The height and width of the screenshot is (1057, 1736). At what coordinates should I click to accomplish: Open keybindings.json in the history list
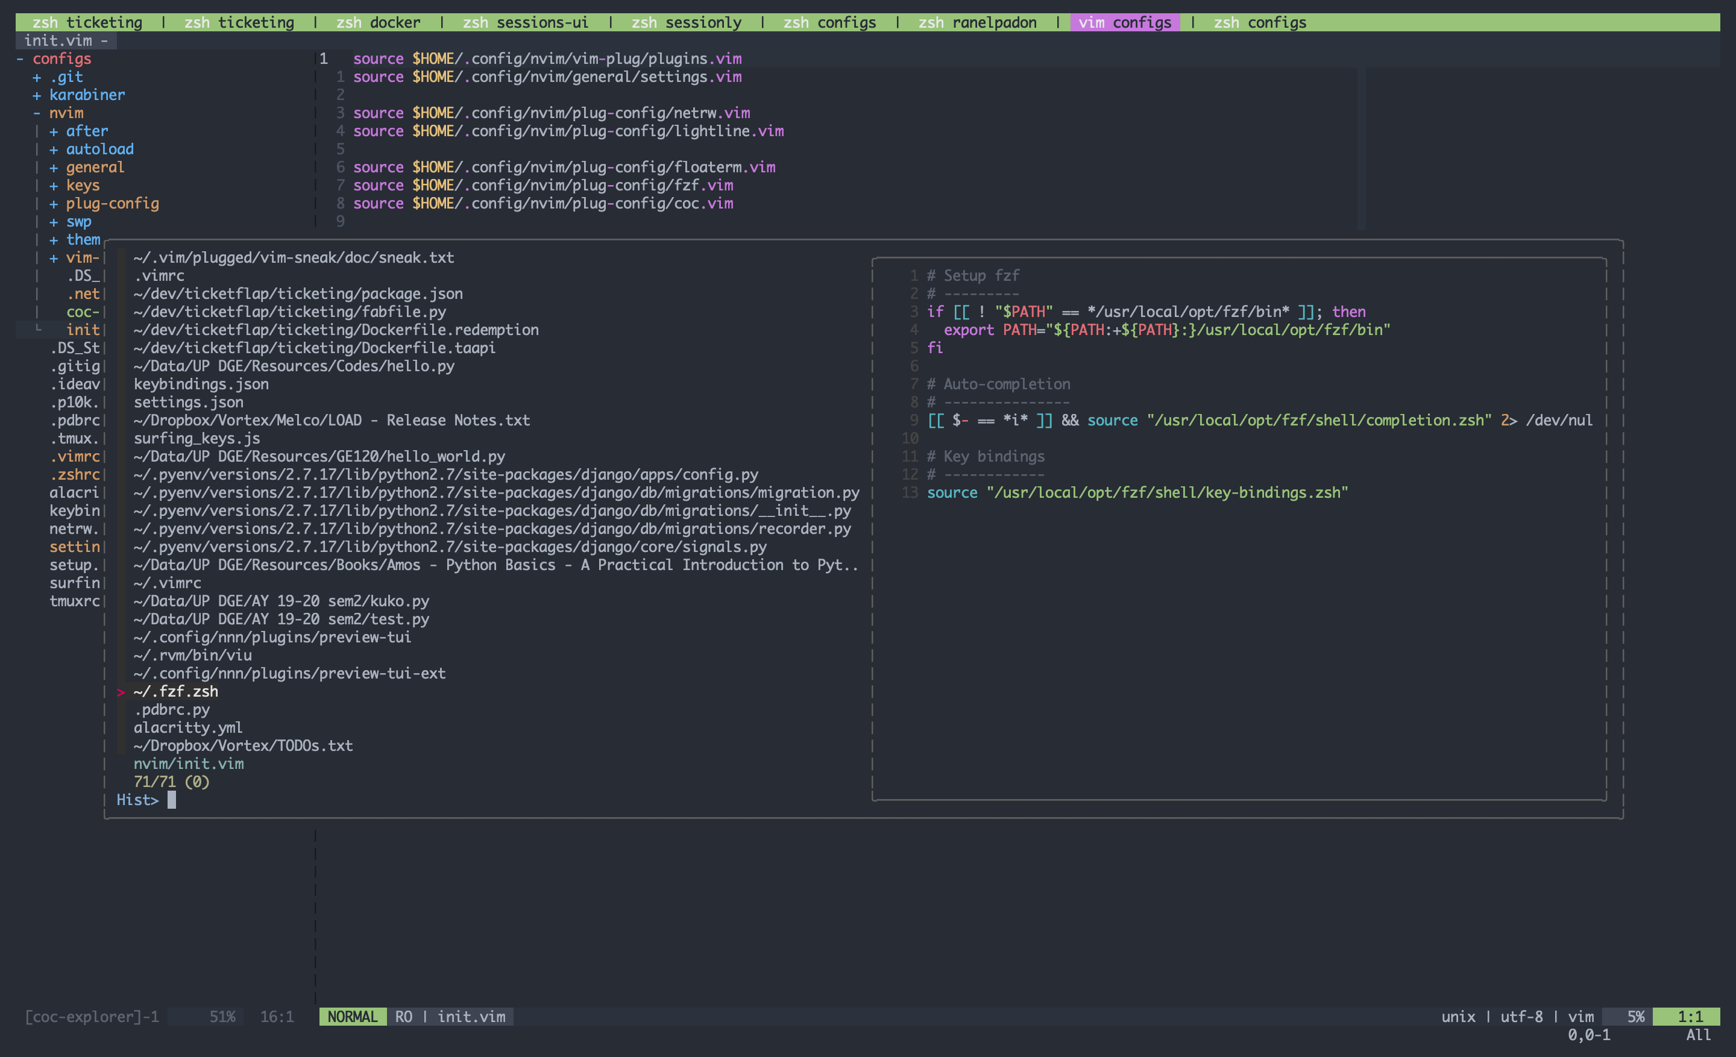(x=201, y=384)
